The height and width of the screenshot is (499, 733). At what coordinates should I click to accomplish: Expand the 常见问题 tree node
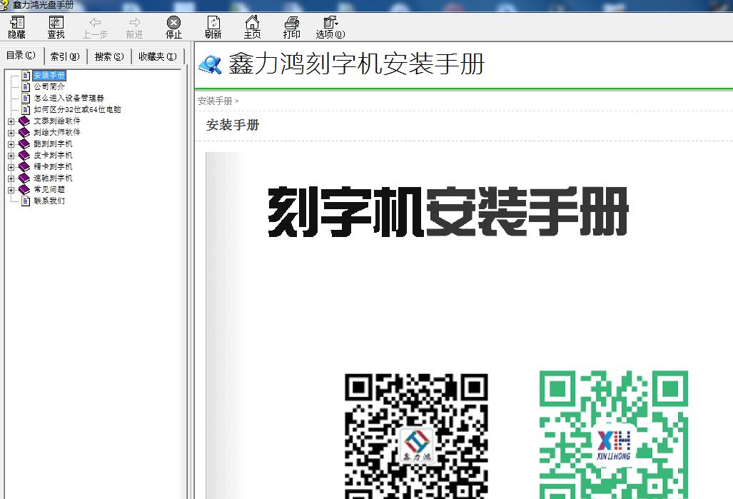coord(11,190)
